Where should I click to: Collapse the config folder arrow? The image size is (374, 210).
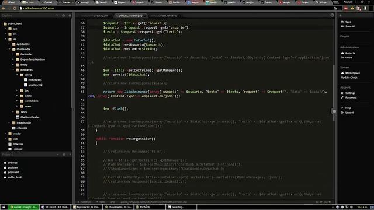click(x=17, y=75)
